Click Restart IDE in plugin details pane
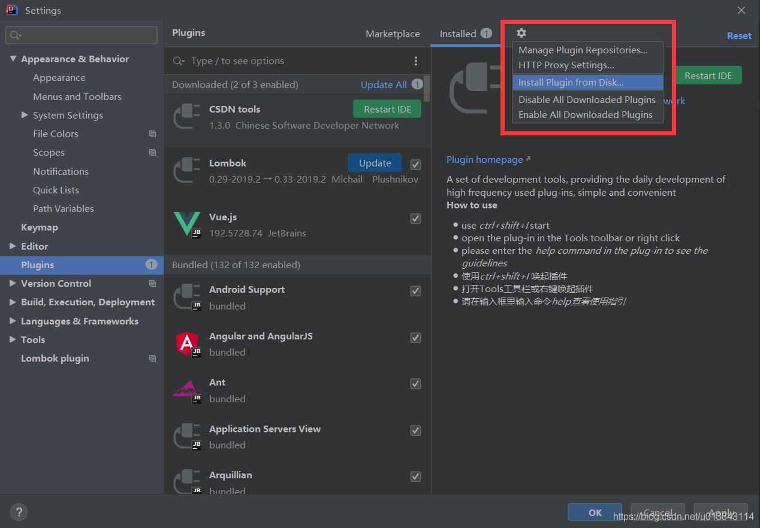The image size is (760, 528). pos(708,75)
